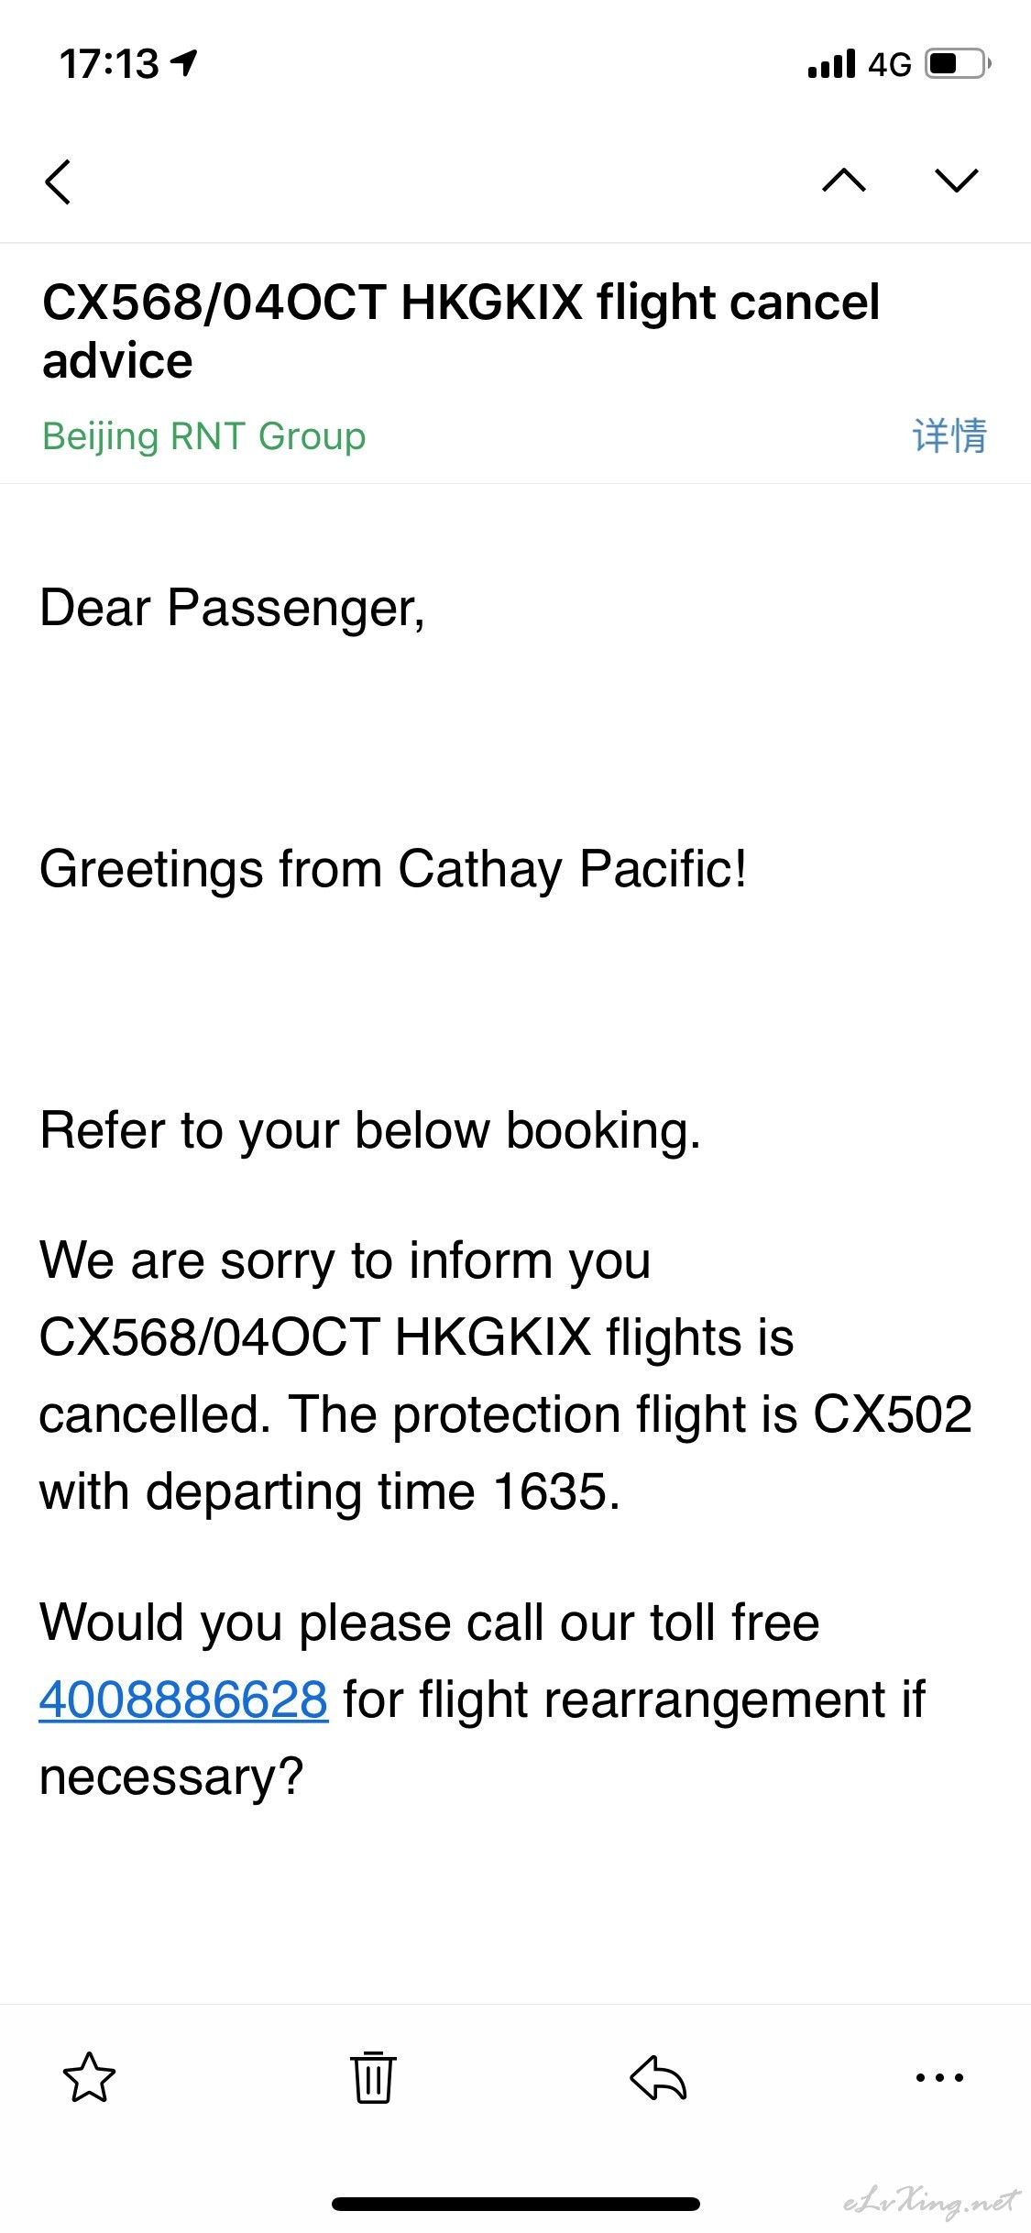Go back using the left arrow
Screen dimensions: 1031x2233
pyautogui.click(x=58, y=181)
